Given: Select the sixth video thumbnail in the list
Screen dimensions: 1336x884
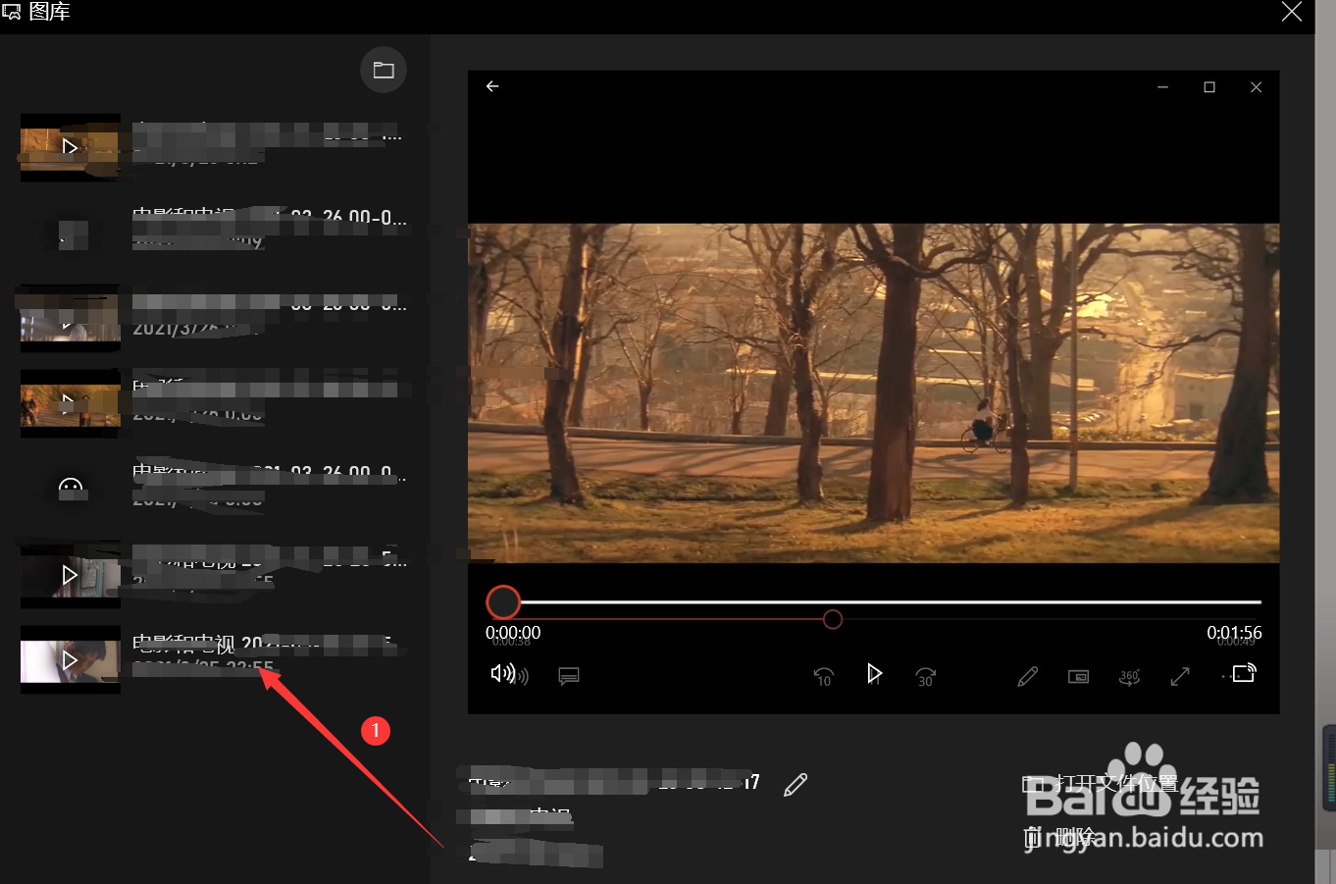Looking at the screenshot, I should (71, 575).
